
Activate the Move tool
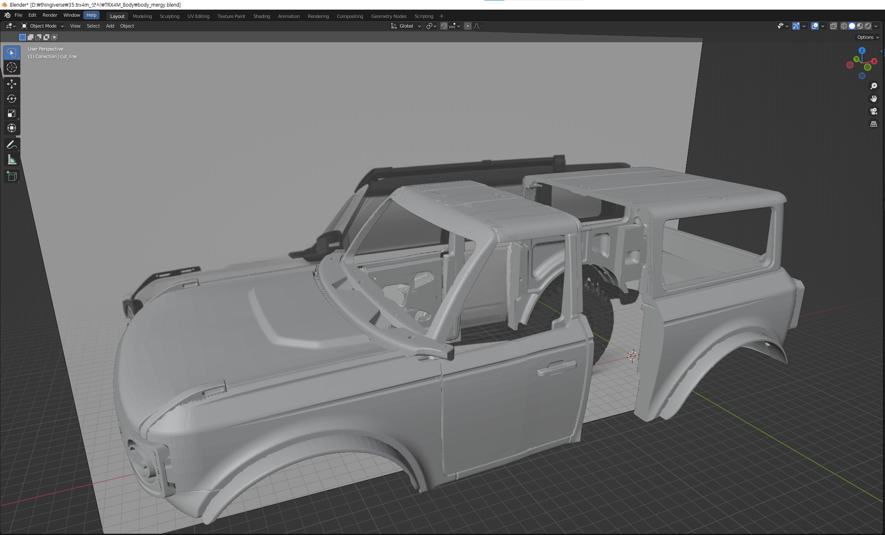[12, 84]
